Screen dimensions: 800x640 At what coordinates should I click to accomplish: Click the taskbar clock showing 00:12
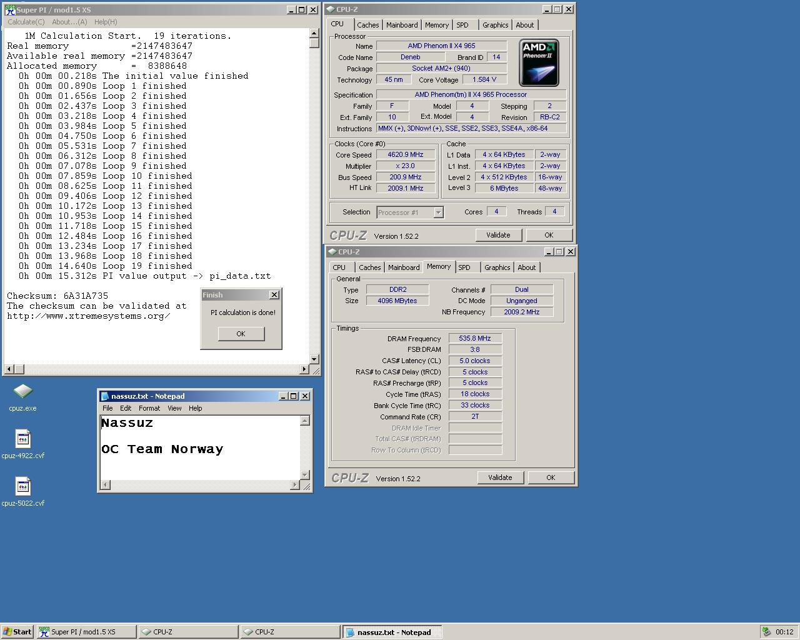[784, 632]
